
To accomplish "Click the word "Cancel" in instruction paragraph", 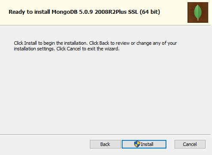I will [74, 49].
